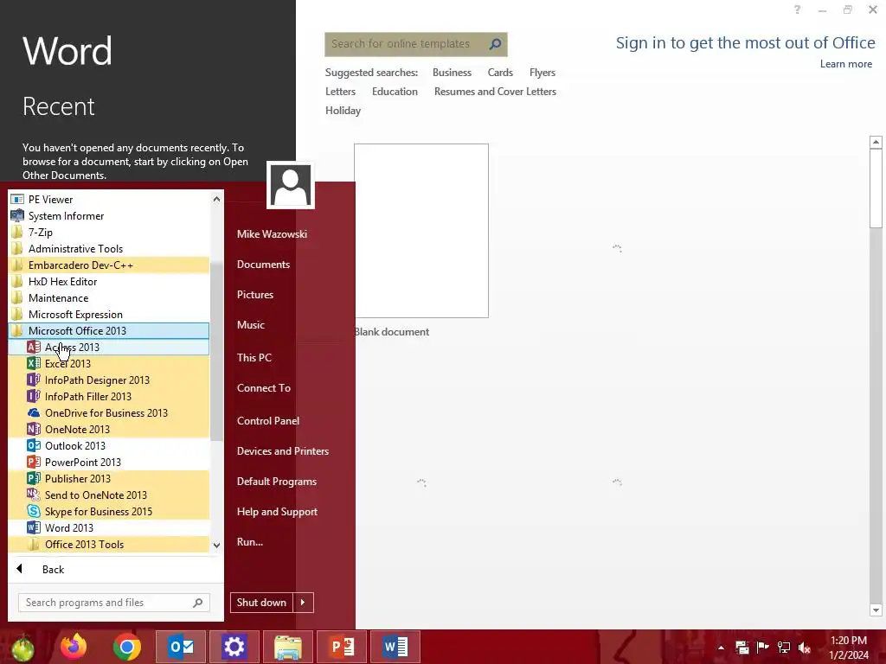
Task: Expand the 7-Zip folder
Action: tap(108, 232)
